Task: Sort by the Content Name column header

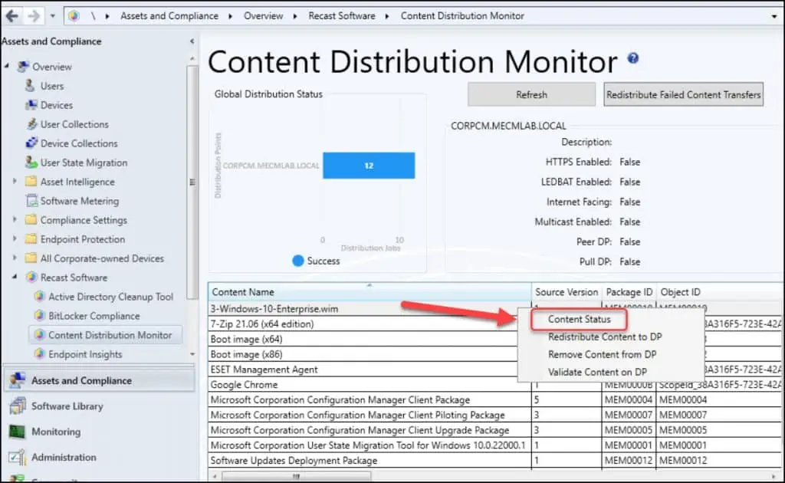Action: click(x=370, y=292)
